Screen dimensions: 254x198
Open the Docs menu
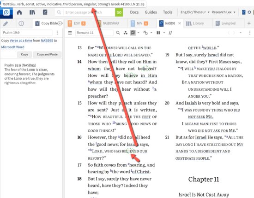click(x=134, y=12)
